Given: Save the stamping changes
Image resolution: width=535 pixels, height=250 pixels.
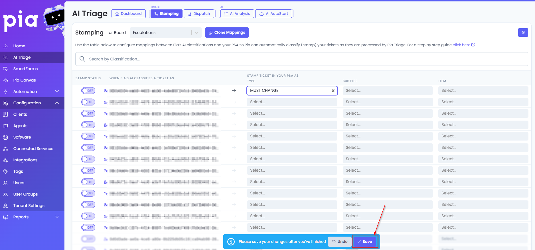Looking at the screenshot, I should click(x=365, y=242).
